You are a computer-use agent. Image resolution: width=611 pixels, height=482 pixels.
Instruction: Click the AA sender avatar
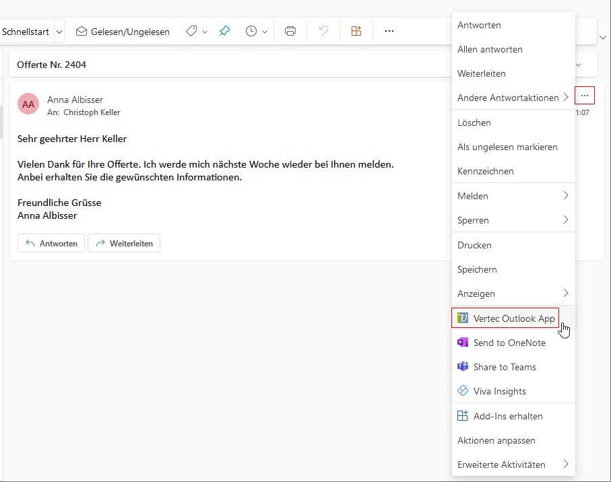(x=28, y=104)
